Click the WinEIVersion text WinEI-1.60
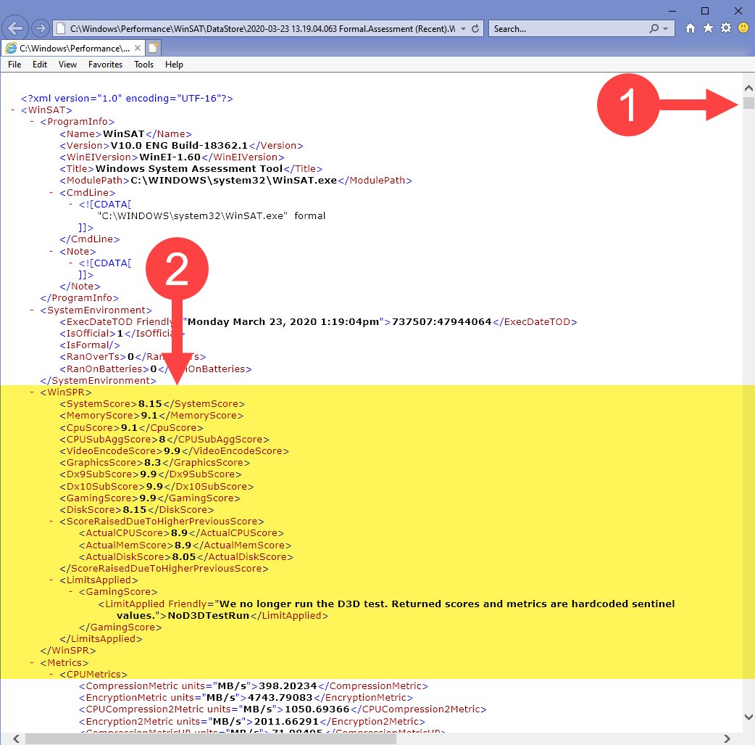This screenshot has height=745, width=755. click(x=170, y=157)
